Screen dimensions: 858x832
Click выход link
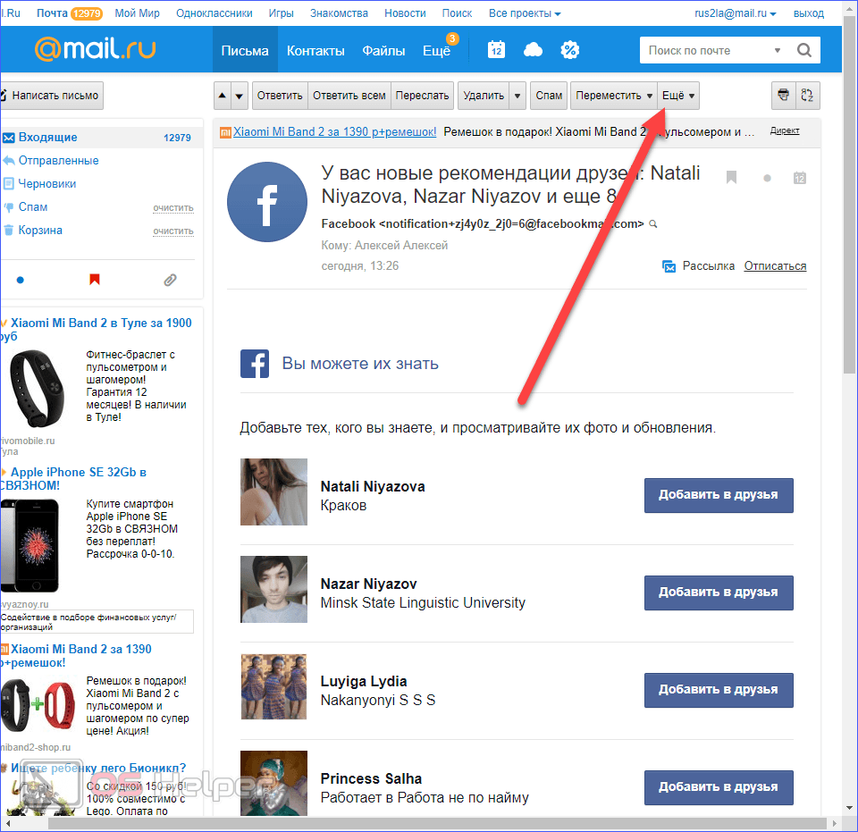[808, 13]
